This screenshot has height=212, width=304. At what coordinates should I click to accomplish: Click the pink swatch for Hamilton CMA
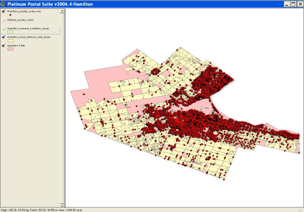coord(10,49)
